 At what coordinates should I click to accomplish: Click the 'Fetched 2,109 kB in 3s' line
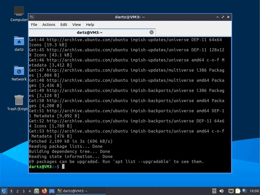click(x=71, y=141)
